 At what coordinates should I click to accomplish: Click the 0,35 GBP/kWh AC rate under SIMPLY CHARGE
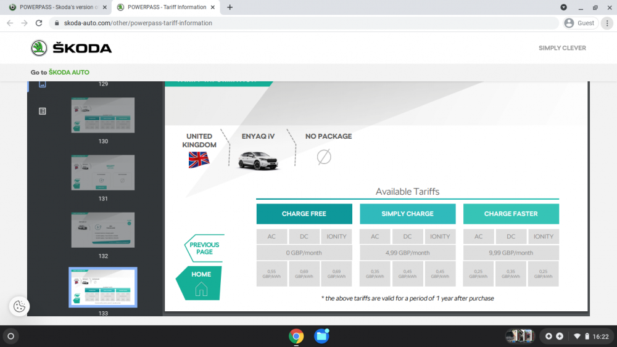375,274
